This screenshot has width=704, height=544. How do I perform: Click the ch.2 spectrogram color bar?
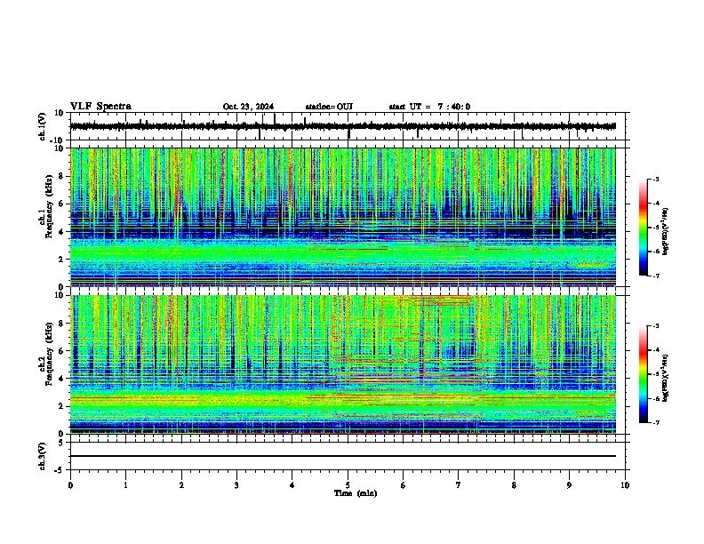coord(644,374)
